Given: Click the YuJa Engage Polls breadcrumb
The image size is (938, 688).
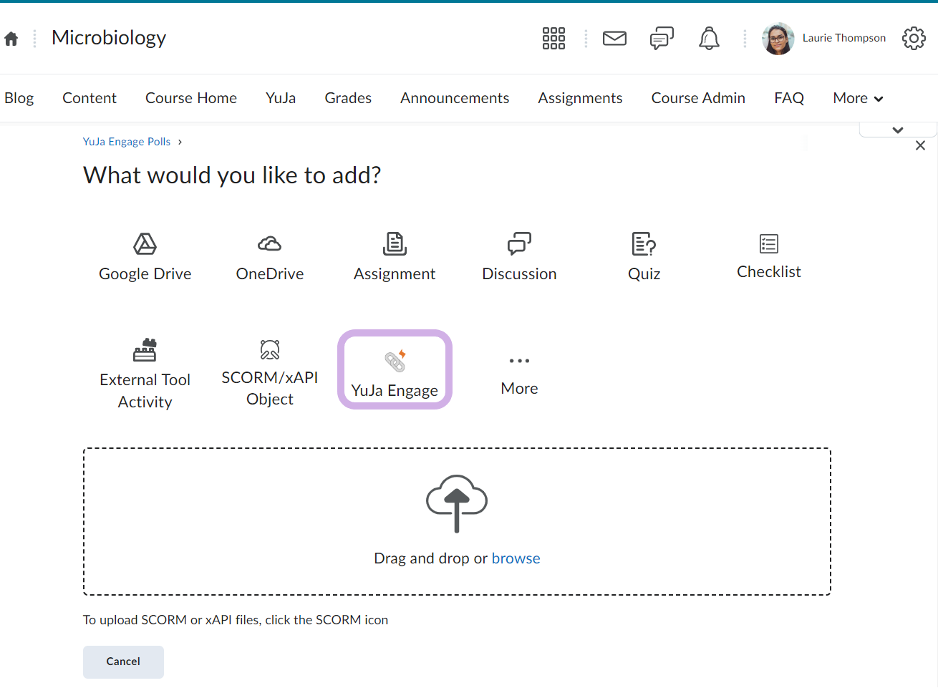Looking at the screenshot, I should (x=127, y=142).
